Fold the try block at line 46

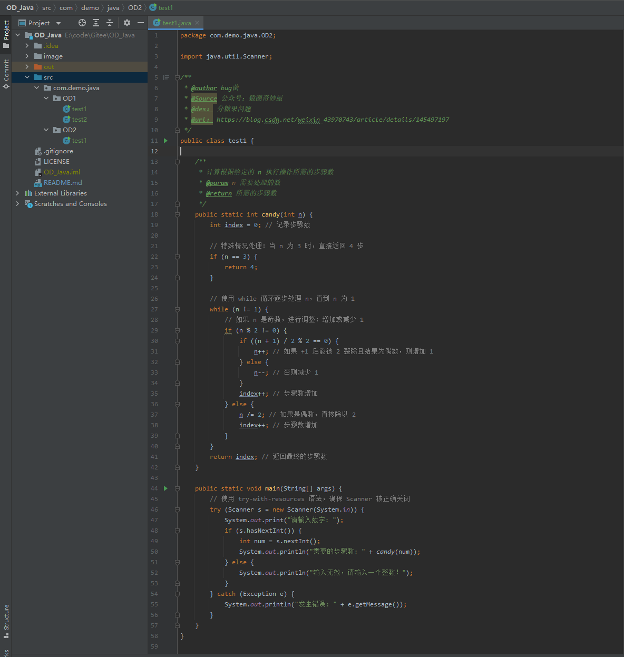coord(177,509)
